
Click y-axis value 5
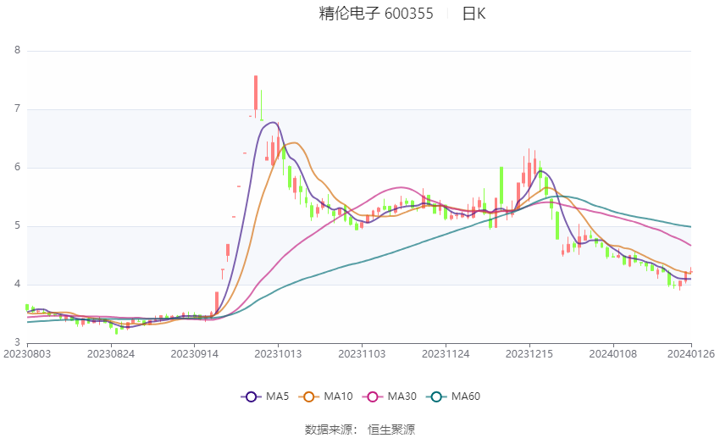point(18,225)
